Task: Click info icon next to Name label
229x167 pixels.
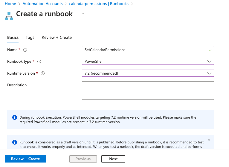Action: (25, 50)
